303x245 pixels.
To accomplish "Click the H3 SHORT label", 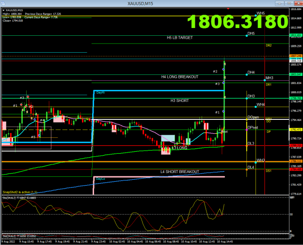I will (179, 101).
